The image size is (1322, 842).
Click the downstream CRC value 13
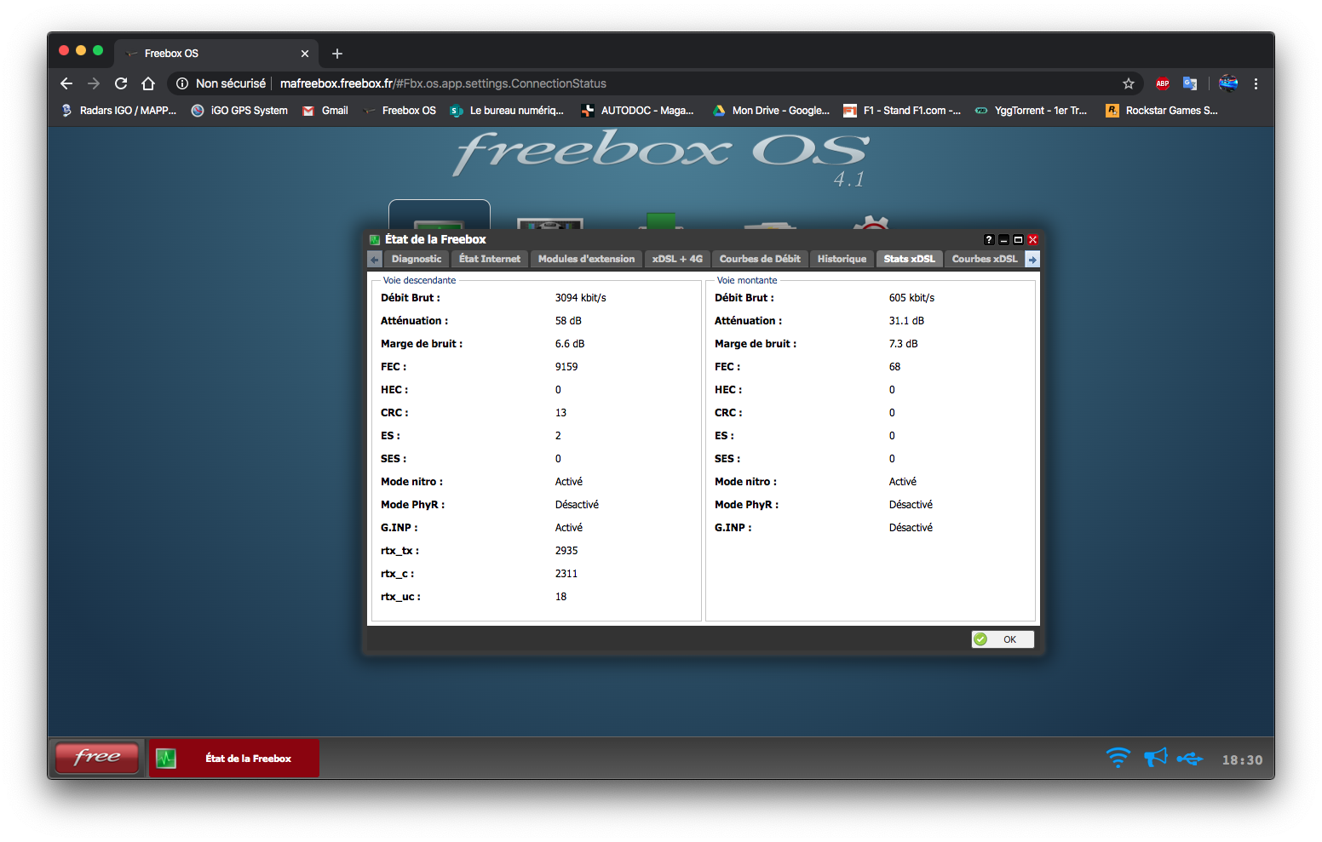[560, 413]
